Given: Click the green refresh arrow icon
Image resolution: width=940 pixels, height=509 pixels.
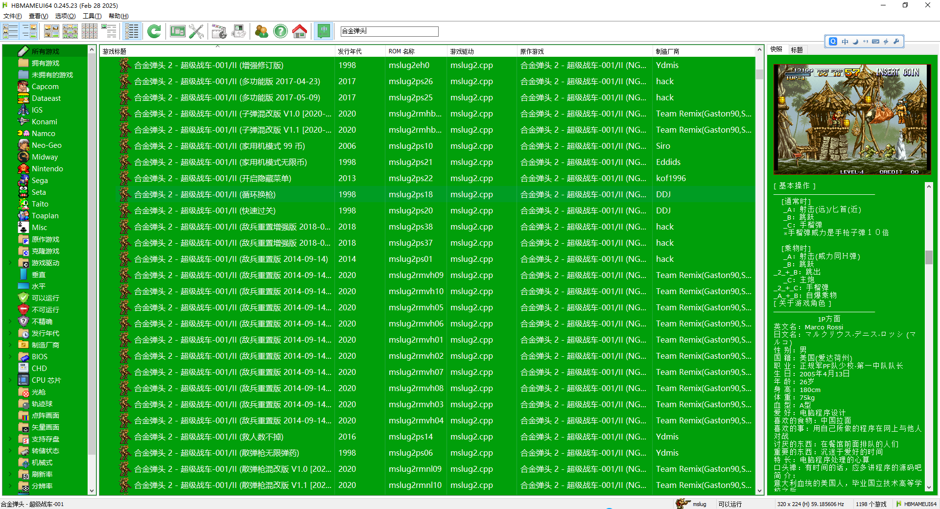Looking at the screenshot, I should (x=154, y=31).
